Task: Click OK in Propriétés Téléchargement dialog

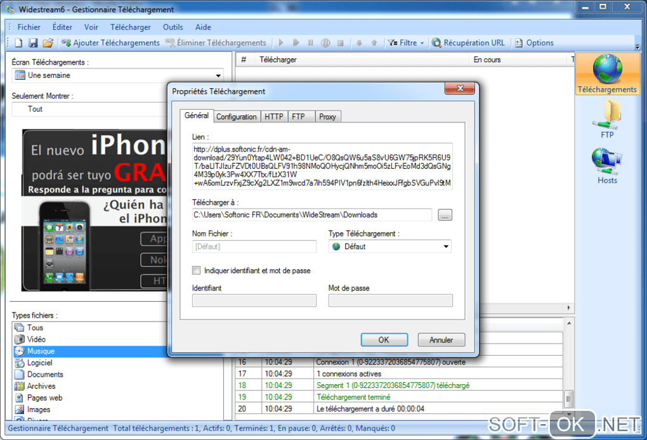Action: [384, 340]
